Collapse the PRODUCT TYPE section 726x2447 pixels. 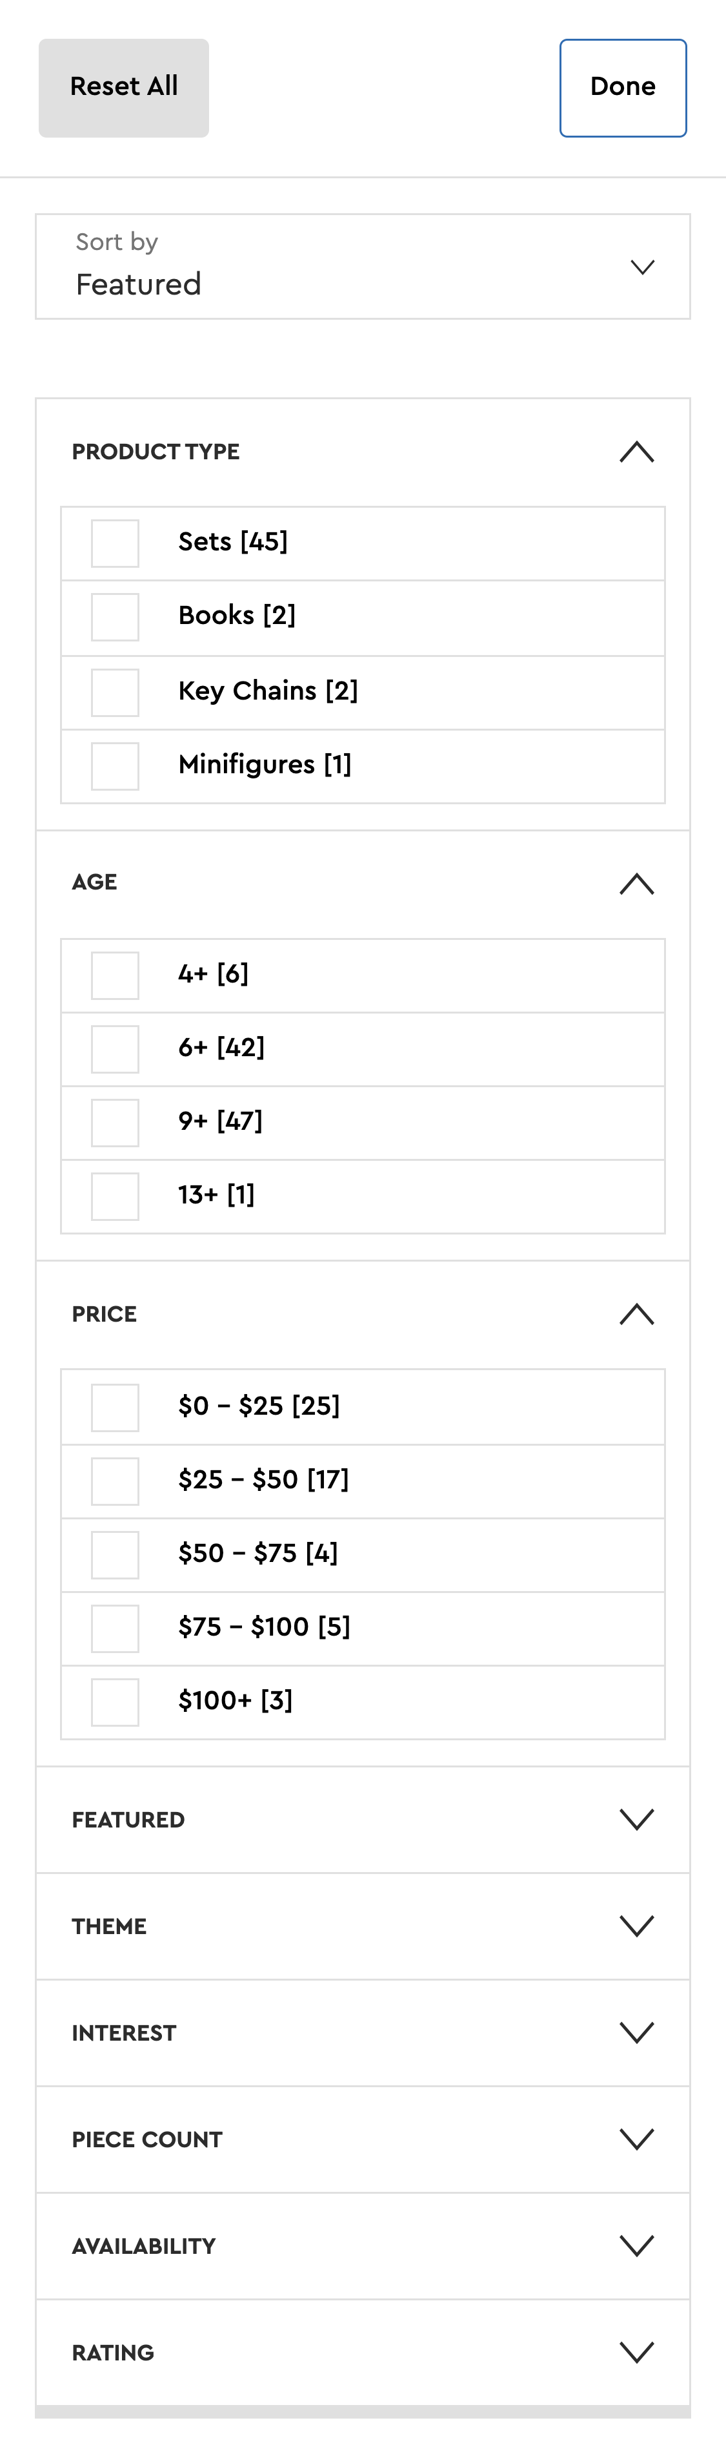click(636, 452)
